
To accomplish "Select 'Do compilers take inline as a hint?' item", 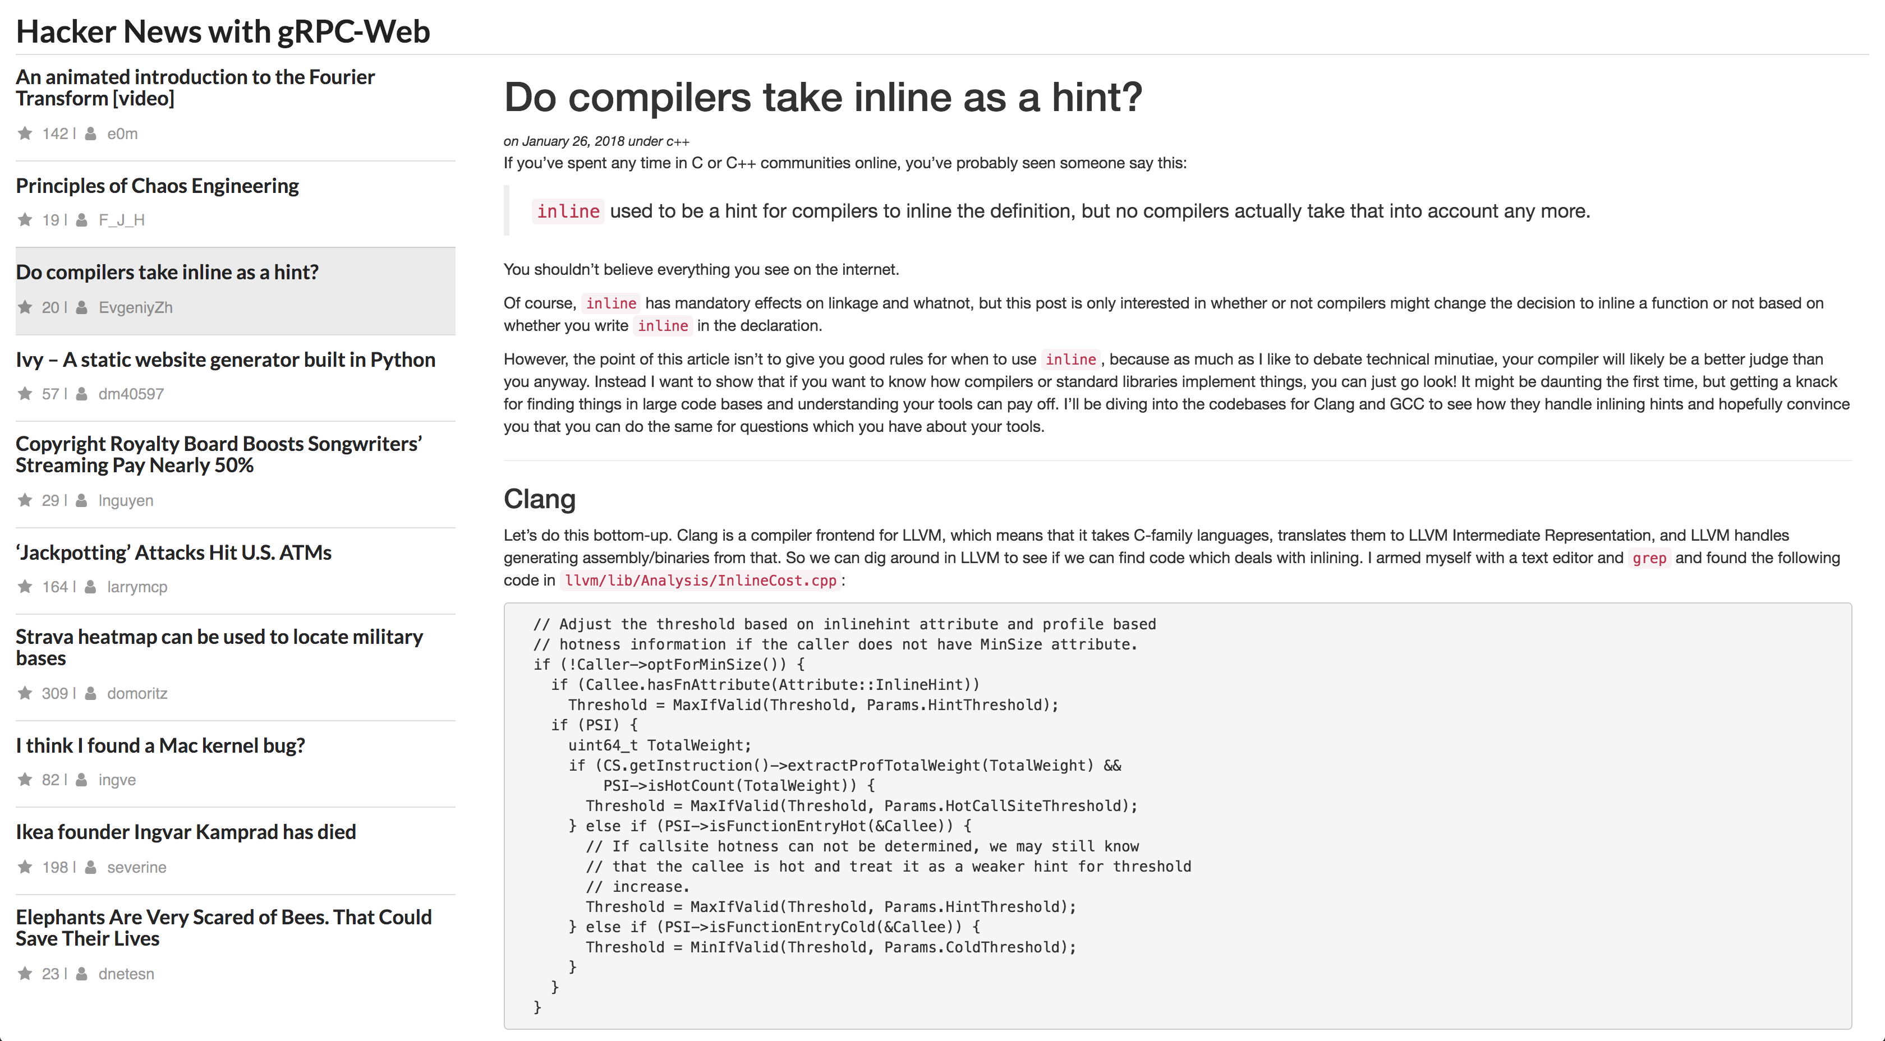I will point(167,272).
